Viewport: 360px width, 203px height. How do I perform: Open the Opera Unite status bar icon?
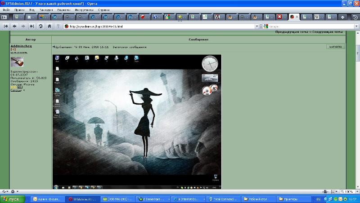click(15, 191)
